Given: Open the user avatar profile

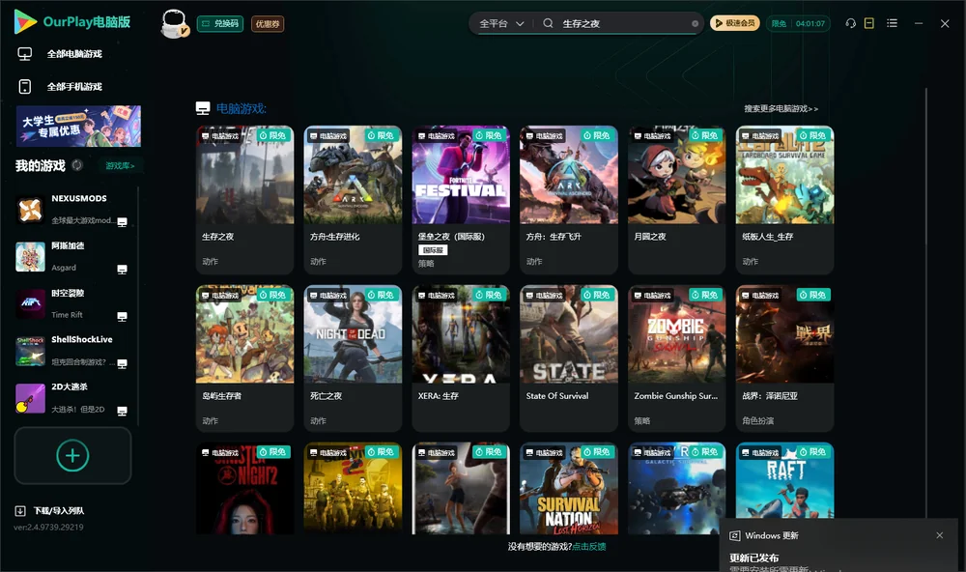Looking at the screenshot, I should (x=174, y=23).
